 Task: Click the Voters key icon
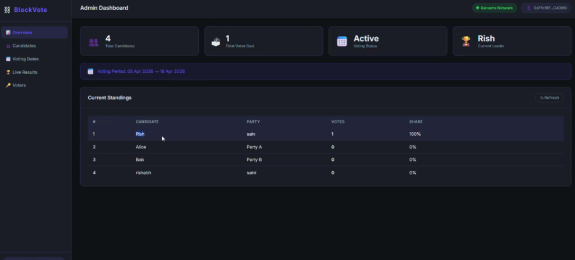(x=8, y=85)
